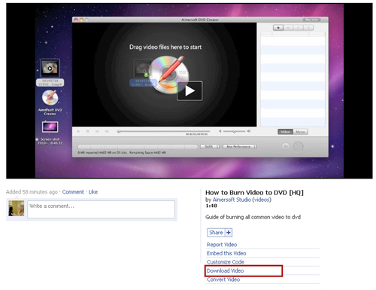
Task: Click the move up arrow in DVD Creator list toolbar
Action: [x=299, y=28]
